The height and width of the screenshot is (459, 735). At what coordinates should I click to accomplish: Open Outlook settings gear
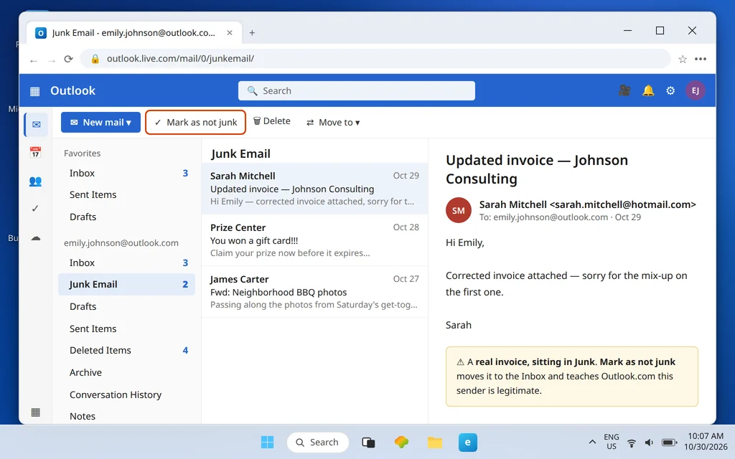point(670,90)
